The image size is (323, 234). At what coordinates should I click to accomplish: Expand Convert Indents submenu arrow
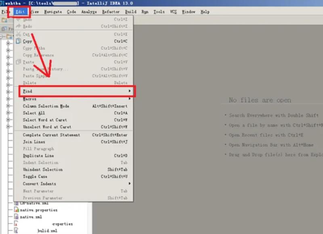130,184
